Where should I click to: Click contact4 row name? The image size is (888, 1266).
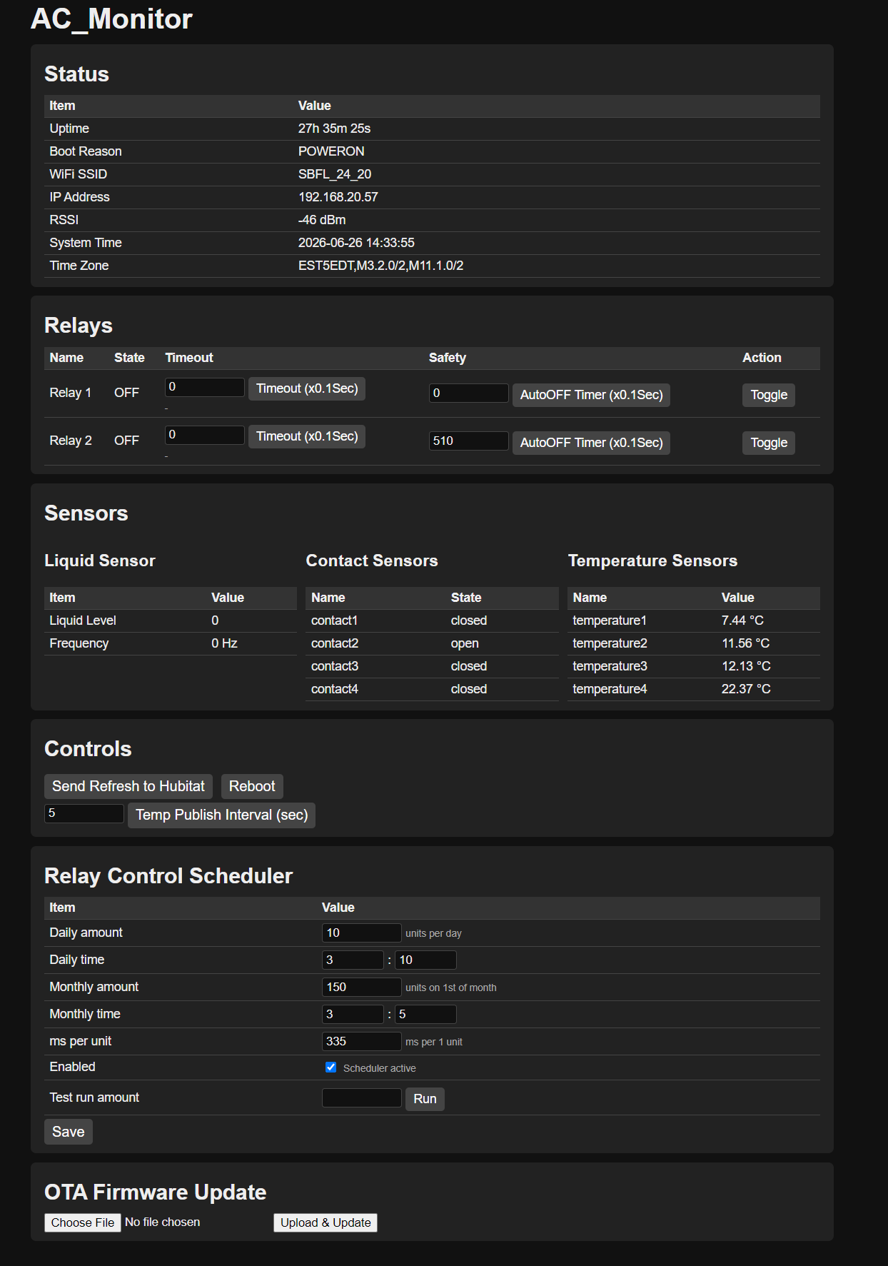(x=335, y=689)
